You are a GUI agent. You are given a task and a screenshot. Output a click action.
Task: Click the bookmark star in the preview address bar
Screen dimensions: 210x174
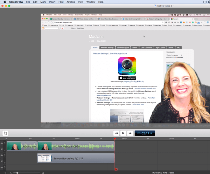point(163,22)
